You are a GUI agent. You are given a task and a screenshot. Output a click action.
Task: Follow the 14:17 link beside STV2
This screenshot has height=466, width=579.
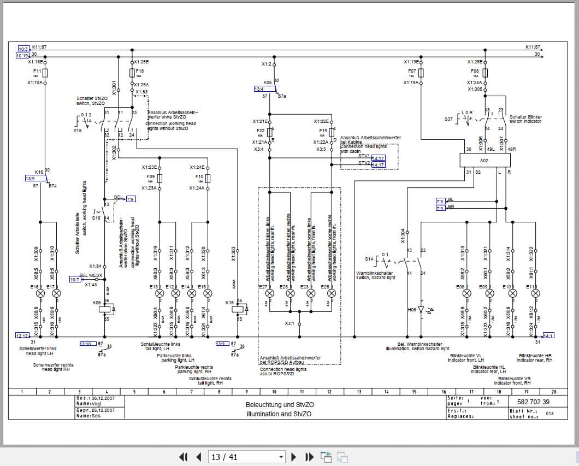click(378, 164)
